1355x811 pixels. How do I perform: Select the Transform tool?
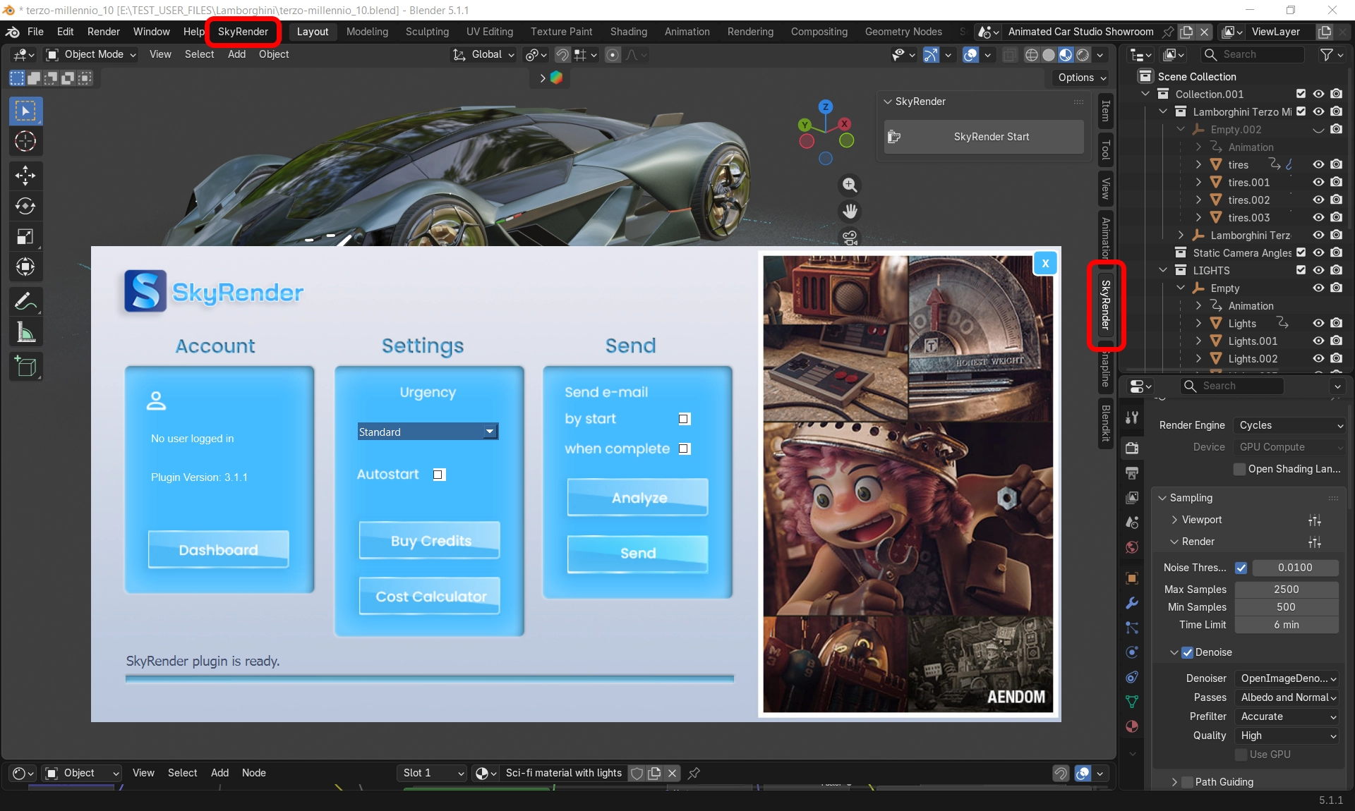pyautogui.click(x=25, y=267)
